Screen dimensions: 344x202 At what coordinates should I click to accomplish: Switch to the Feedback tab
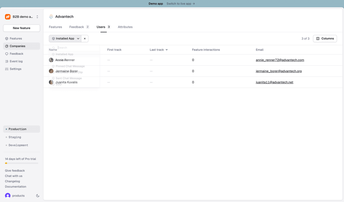point(79,27)
